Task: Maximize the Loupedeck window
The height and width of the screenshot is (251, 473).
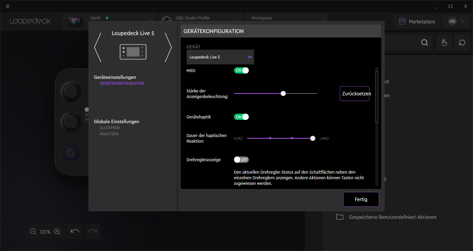Action: tap(451, 6)
